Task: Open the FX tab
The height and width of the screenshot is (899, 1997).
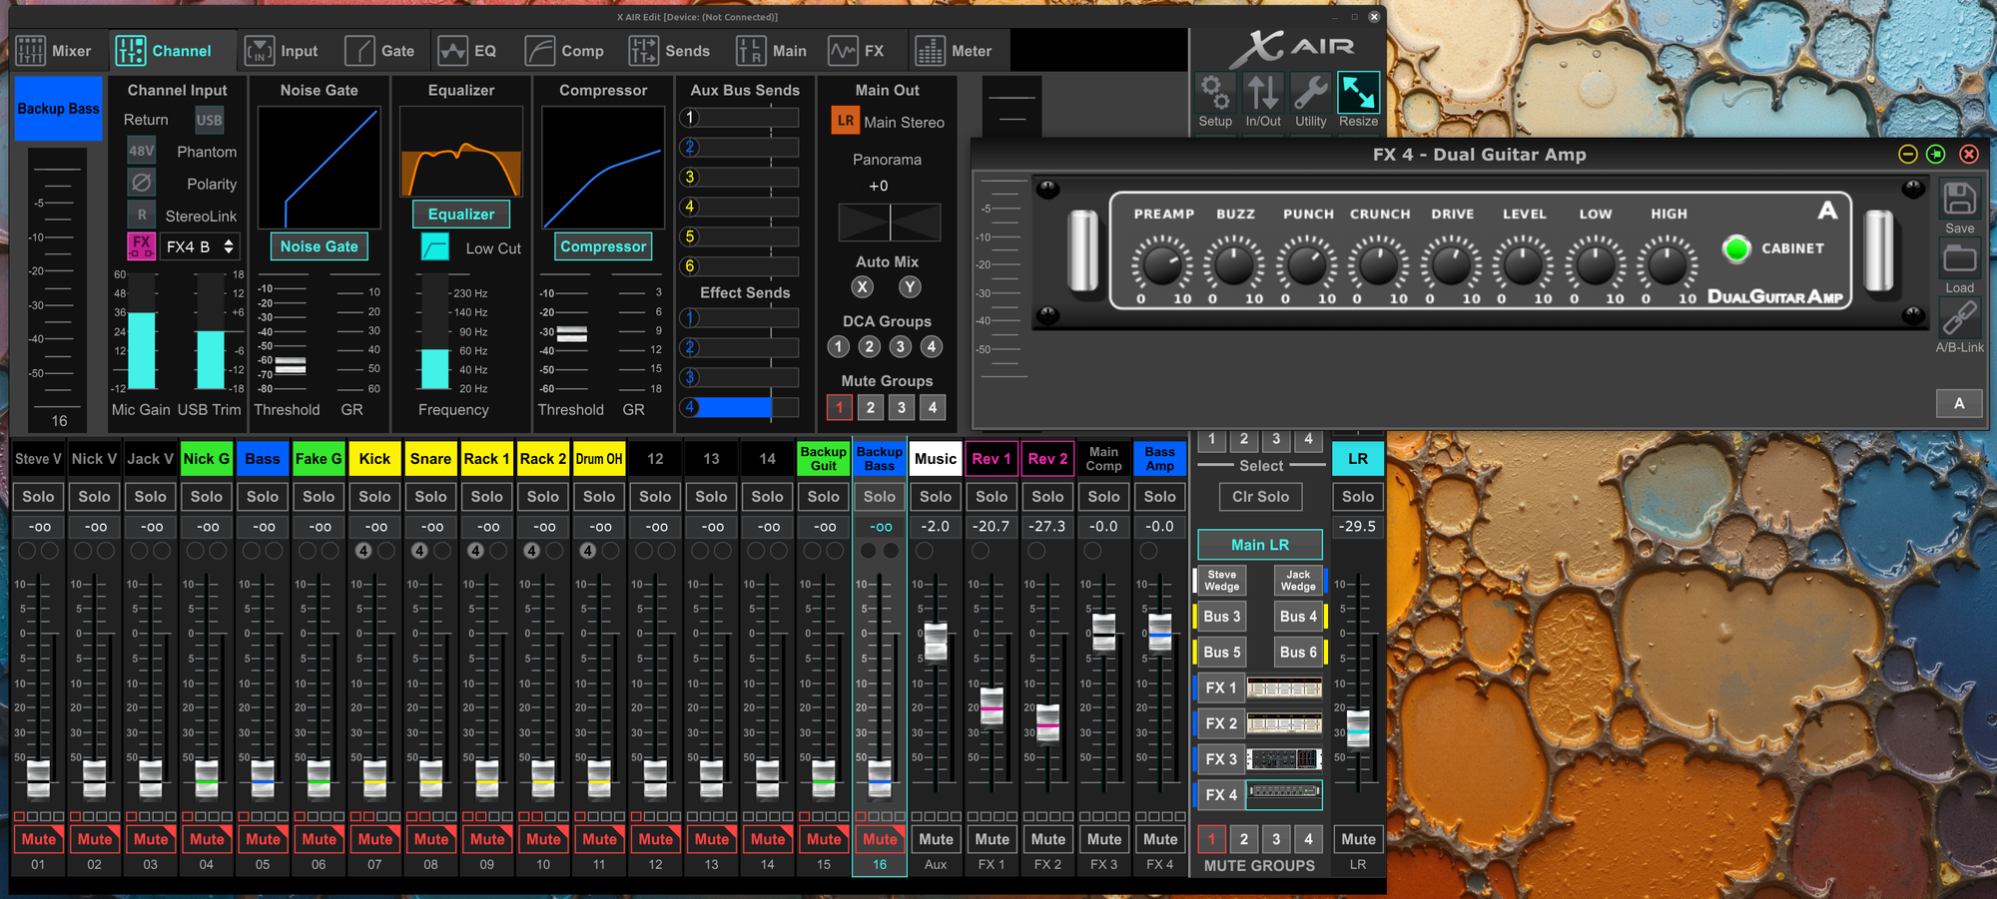Action: [x=857, y=51]
